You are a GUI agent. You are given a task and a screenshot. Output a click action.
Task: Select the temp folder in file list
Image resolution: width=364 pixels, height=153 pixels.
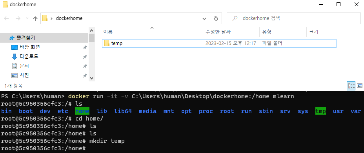coord(219,43)
